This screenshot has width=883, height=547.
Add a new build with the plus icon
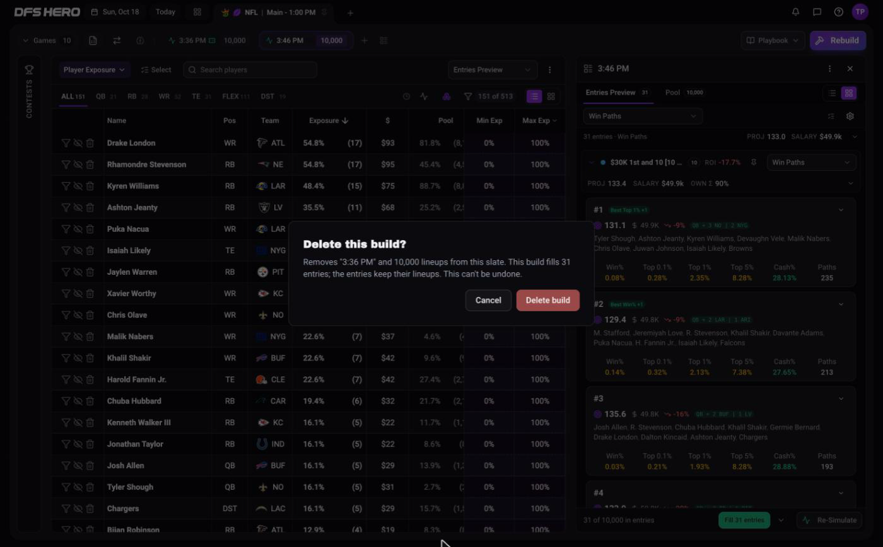coord(365,40)
